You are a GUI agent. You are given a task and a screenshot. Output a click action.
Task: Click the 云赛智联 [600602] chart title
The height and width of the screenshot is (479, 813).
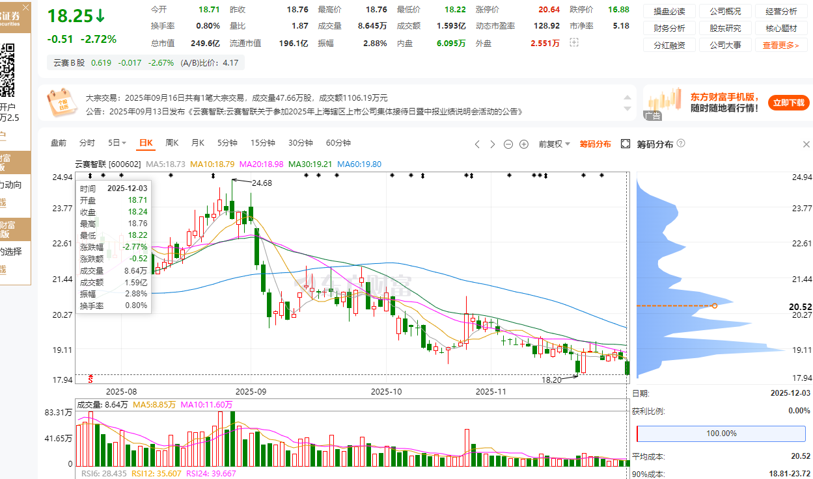(x=108, y=164)
